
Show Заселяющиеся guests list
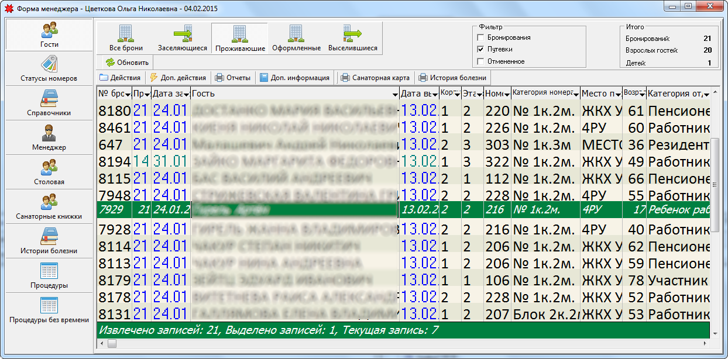(183, 39)
